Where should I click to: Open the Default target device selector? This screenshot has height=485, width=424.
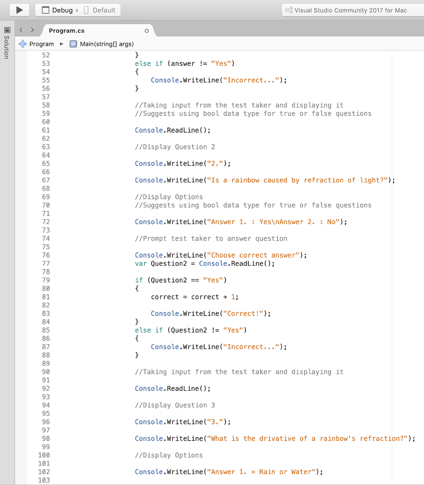click(x=99, y=10)
